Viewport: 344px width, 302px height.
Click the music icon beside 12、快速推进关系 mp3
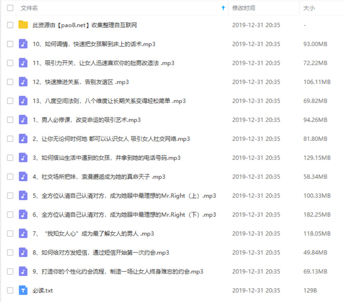click(23, 81)
